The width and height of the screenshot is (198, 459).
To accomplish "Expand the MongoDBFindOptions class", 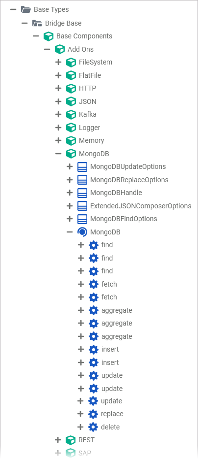I will coord(69,219).
